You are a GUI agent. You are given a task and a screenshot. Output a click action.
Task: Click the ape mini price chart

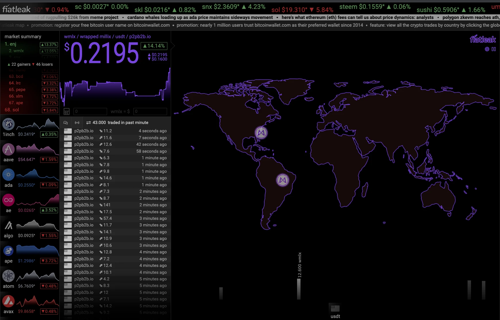(38, 251)
